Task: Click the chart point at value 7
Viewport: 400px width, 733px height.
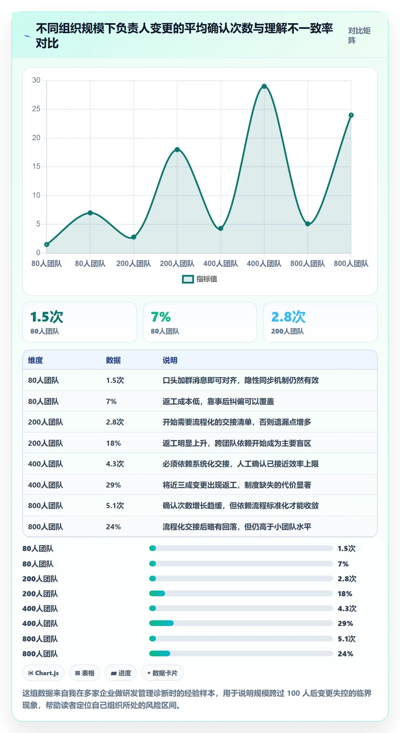Action: click(x=90, y=213)
